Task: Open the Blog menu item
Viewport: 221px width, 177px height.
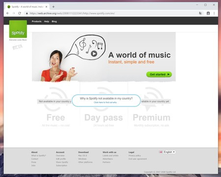Action: tap(54, 22)
